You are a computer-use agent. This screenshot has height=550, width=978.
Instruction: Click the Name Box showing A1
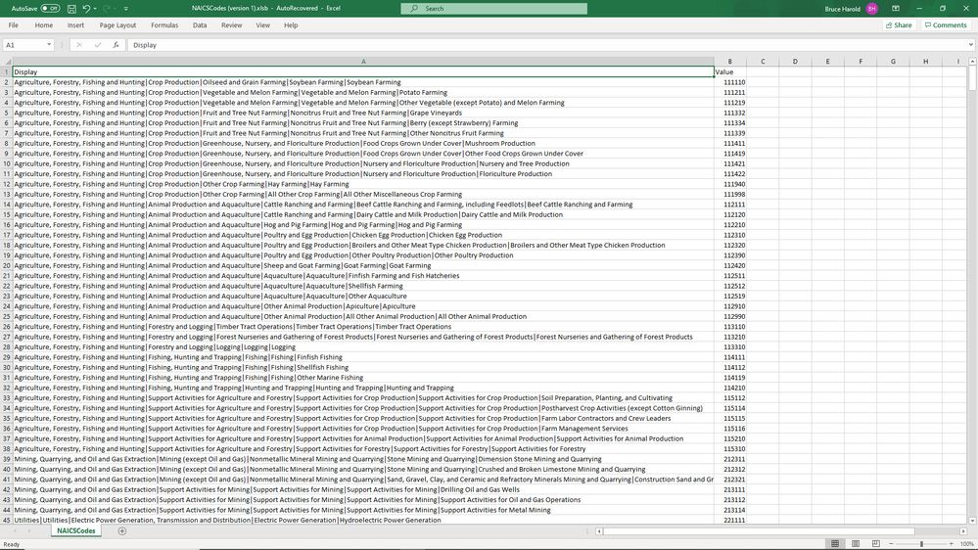coord(23,45)
